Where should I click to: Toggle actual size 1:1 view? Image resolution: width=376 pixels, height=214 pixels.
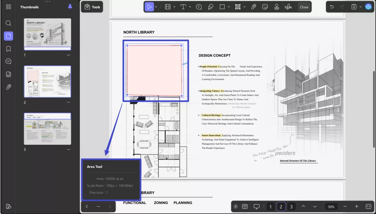click(x=368, y=207)
